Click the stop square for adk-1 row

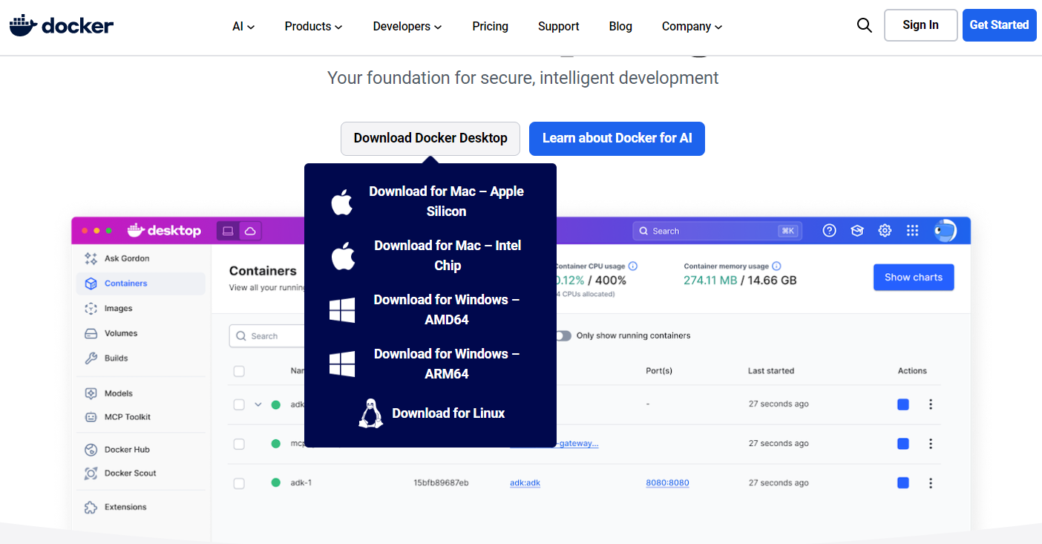pos(903,483)
